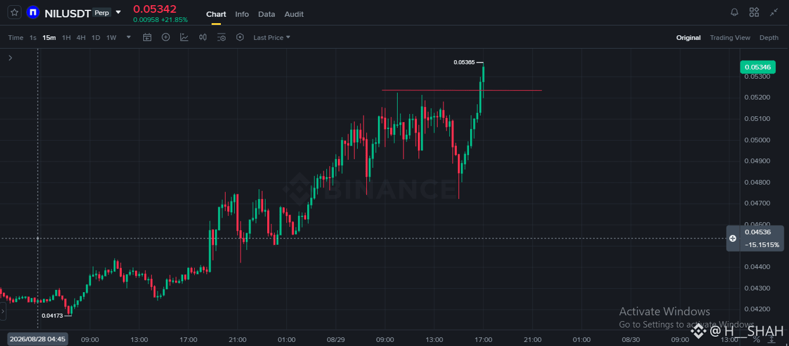
Task: Expand the side handle at chart's lower-left edge
Action: tap(3, 311)
